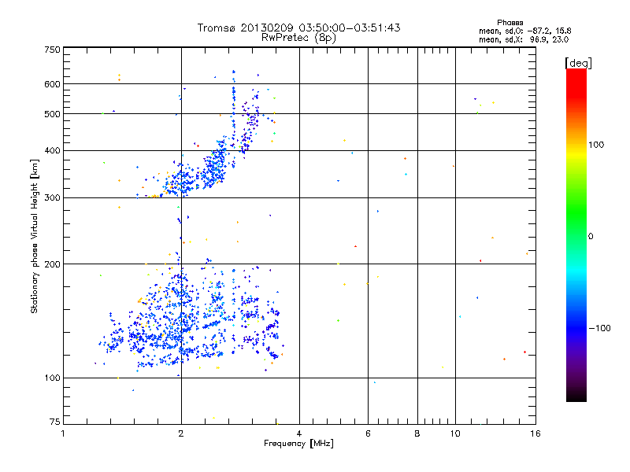Click the subtitle 'RwPretec (8p)'

(298, 38)
